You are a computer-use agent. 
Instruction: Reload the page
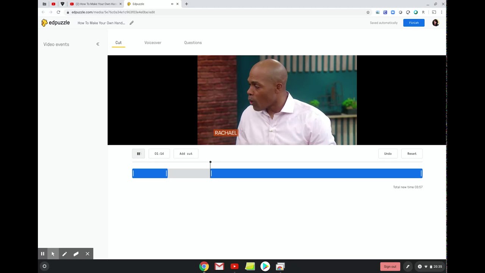(x=58, y=12)
